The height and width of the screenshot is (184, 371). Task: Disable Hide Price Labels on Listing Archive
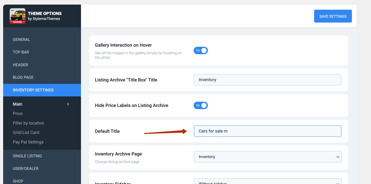[x=200, y=105]
